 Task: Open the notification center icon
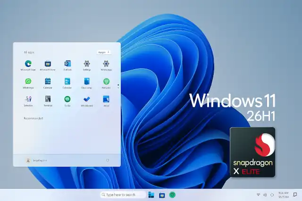[x=295, y=195]
